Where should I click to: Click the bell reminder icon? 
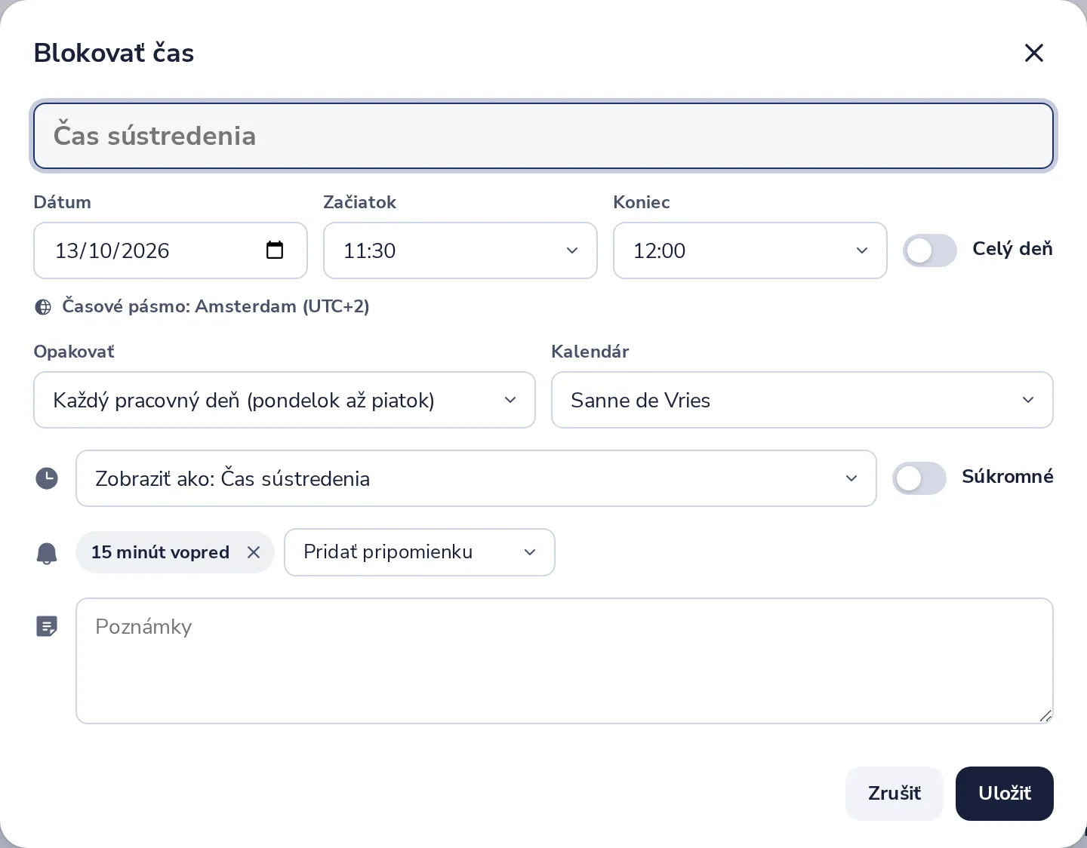click(47, 553)
